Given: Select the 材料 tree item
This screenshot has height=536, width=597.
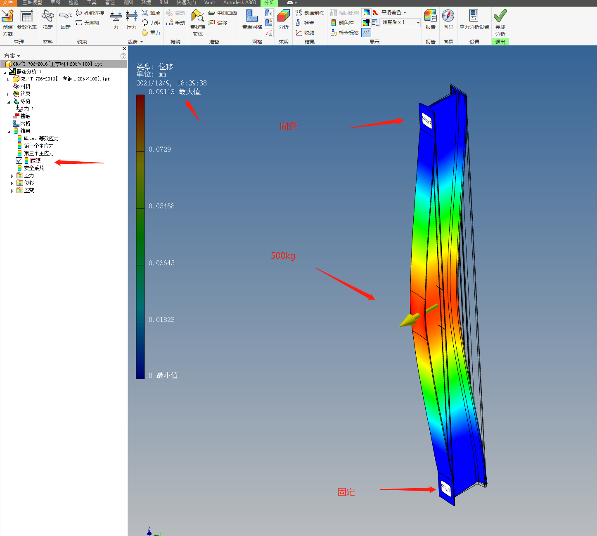Looking at the screenshot, I should 22,86.
